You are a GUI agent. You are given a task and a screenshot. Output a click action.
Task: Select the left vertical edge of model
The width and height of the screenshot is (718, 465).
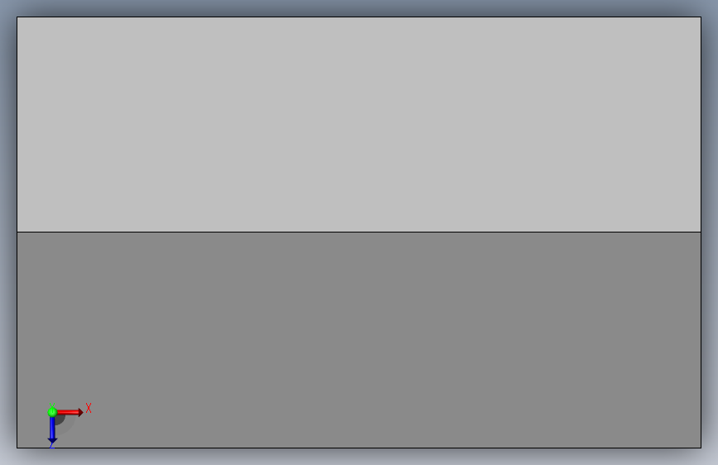(x=17, y=232)
